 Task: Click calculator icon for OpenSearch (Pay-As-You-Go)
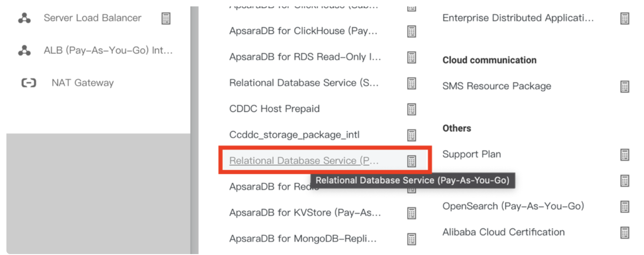tap(624, 207)
